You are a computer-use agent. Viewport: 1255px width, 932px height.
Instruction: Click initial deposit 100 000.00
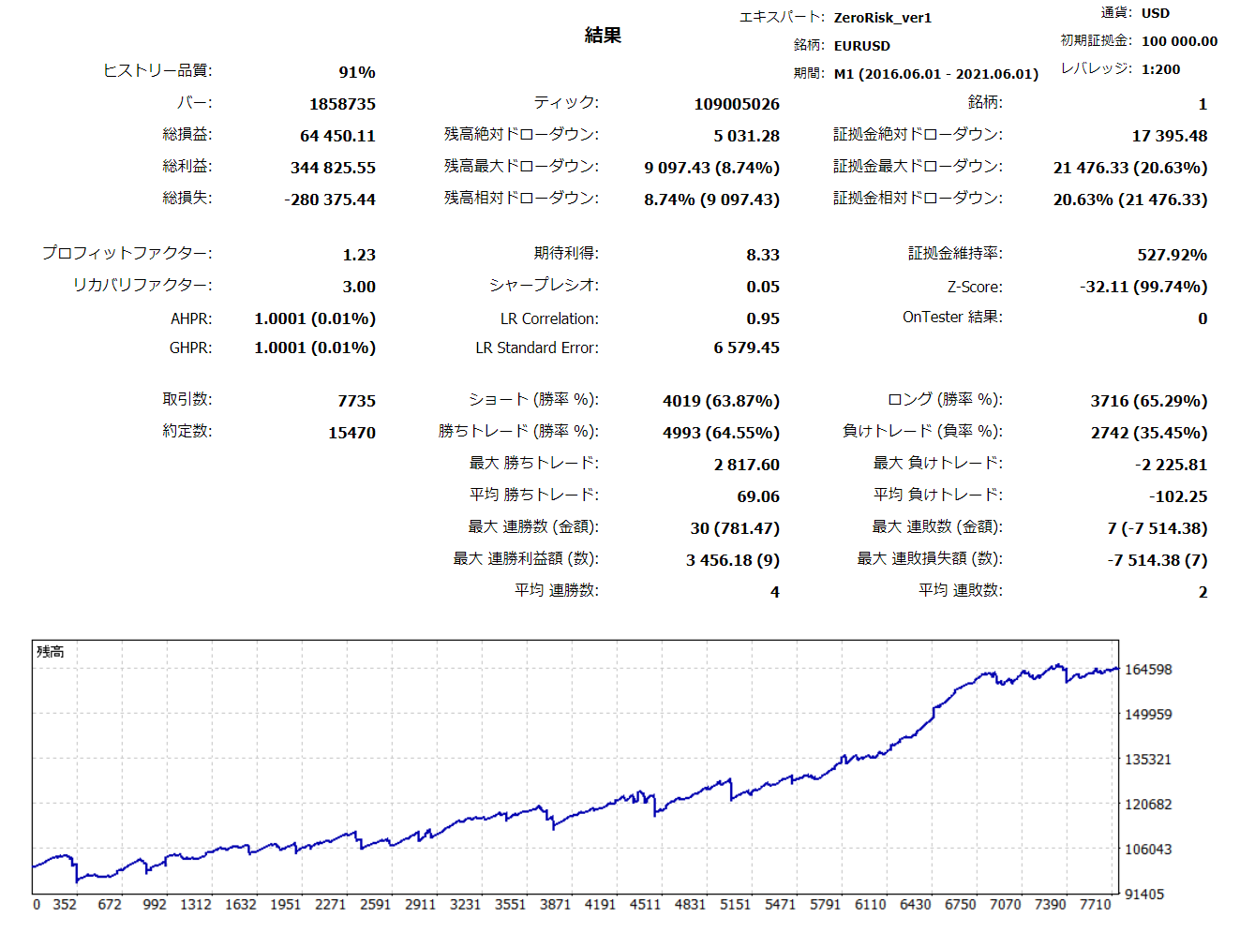pyautogui.click(x=1179, y=41)
